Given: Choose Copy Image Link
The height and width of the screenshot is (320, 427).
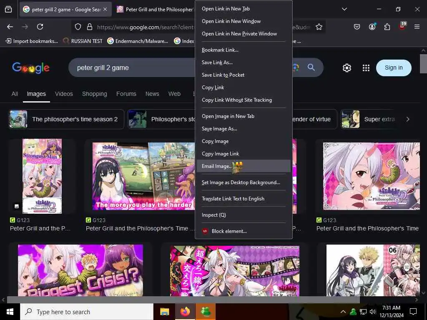Looking at the screenshot, I should (244, 154).
